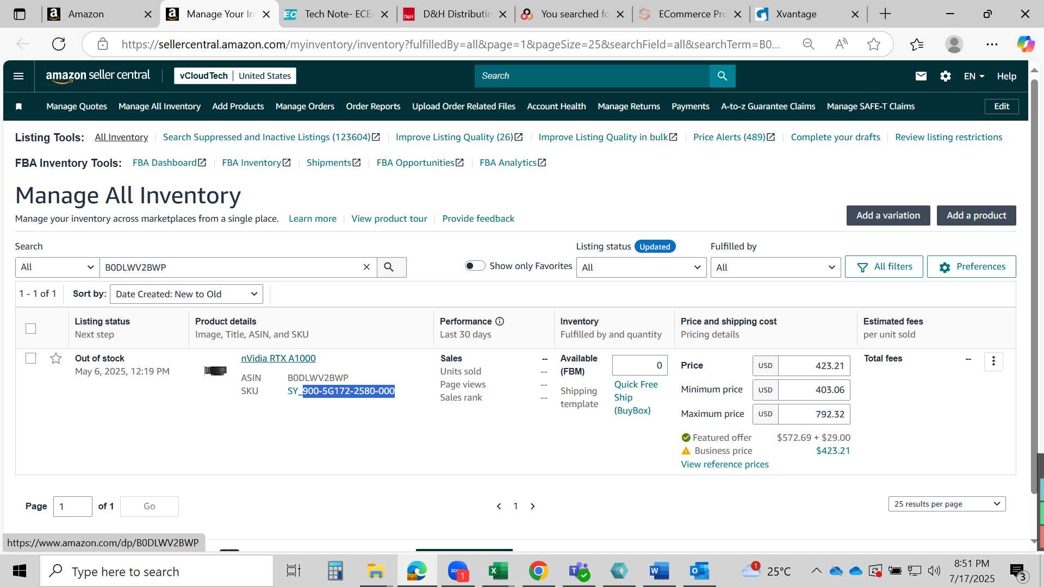Open the All filters button
Viewport: 1044px width, 587px height.
tap(884, 266)
